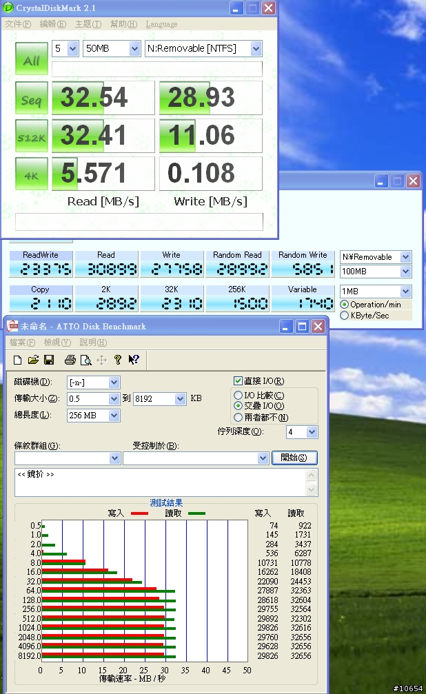
Task: Close the CrystalDiskMark window
Action: pyautogui.click(x=268, y=8)
